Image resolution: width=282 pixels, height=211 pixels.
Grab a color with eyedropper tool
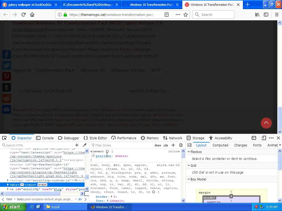tap(84, 145)
